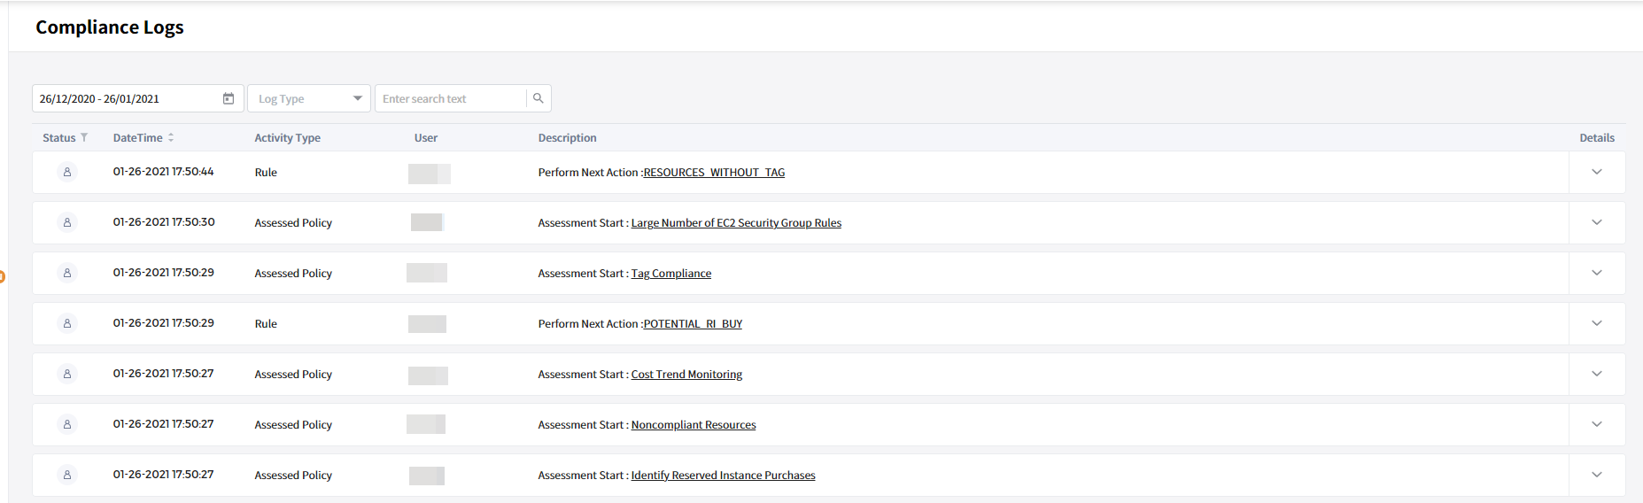Click the Status column filter icon
The image size is (1643, 503).
(x=84, y=137)
